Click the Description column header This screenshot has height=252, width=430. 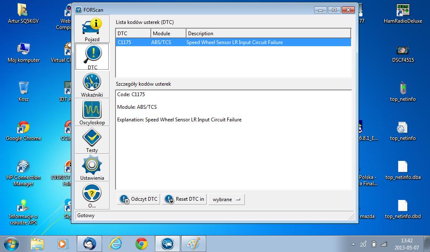click(268, 34)
